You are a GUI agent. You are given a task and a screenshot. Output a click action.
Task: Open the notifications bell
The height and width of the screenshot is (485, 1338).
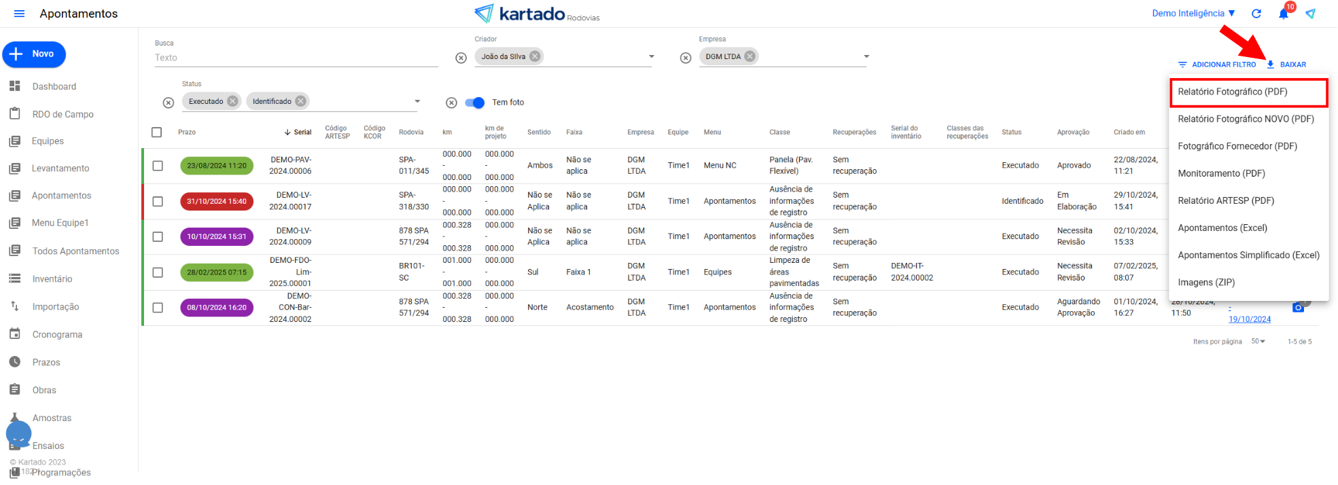click(x=1283, y=14)
